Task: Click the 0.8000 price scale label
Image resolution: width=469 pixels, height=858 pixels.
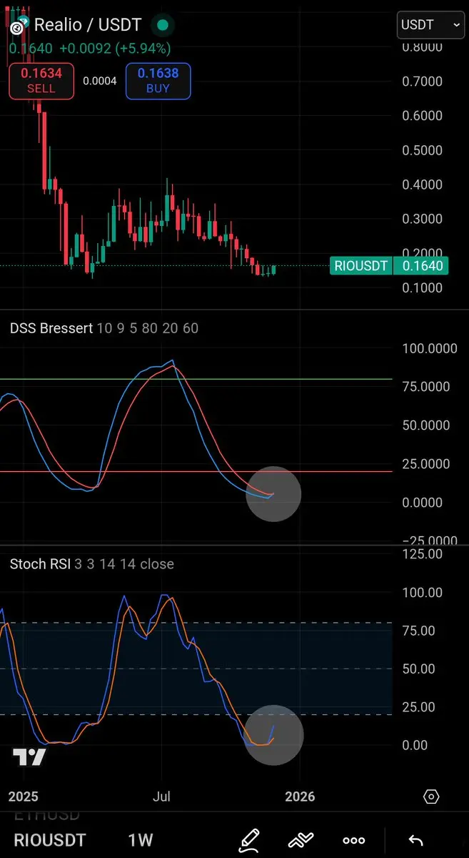Action: tap(423, 46)
